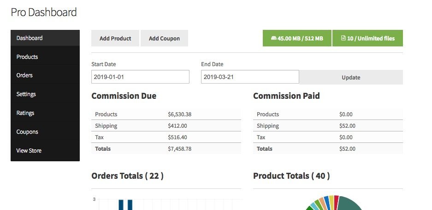The width and height of the screenshot is (432, 210).
Task: Click the Commission Due heading
Action: [x=124, y=96]
